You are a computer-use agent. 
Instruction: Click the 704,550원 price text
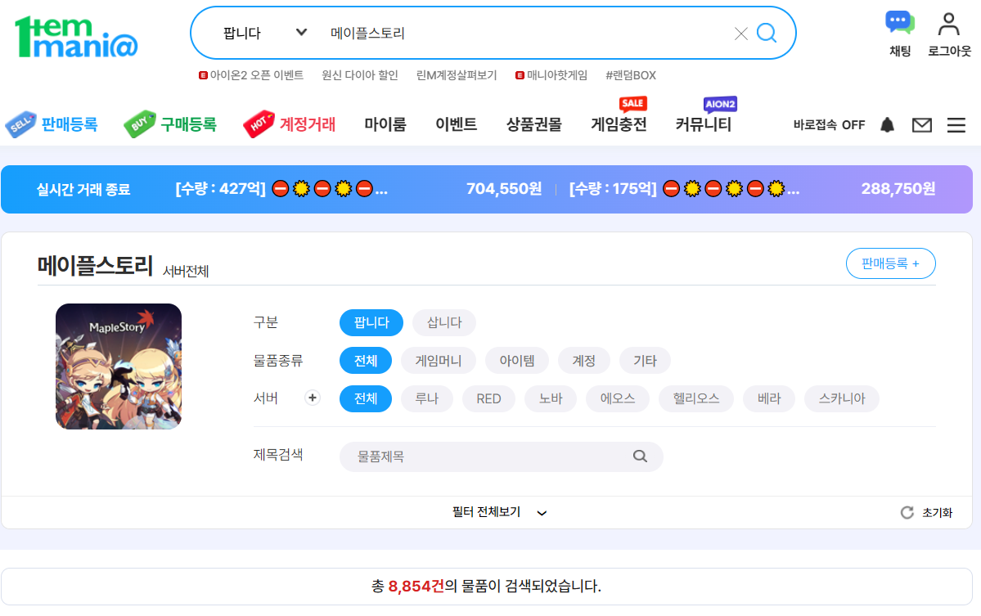(x=504, y=189)
